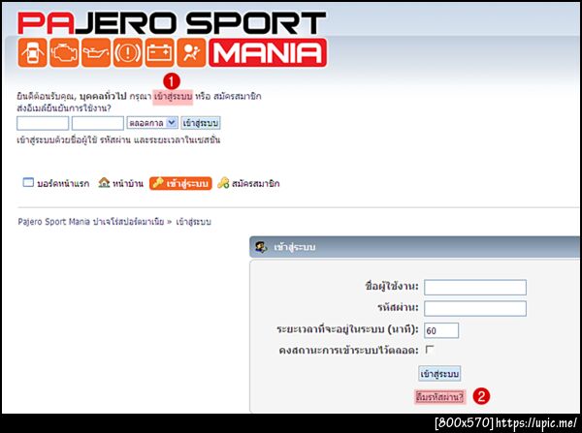Screen dimensions: 582x433
Task: Click the board home page icon
Action: pos(28,182)
